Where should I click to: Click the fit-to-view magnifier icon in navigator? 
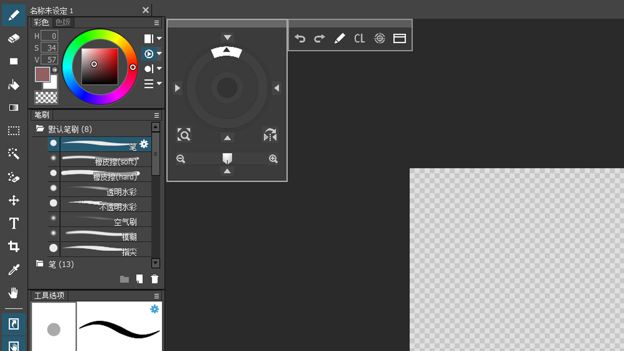click(x=184, y=135)
